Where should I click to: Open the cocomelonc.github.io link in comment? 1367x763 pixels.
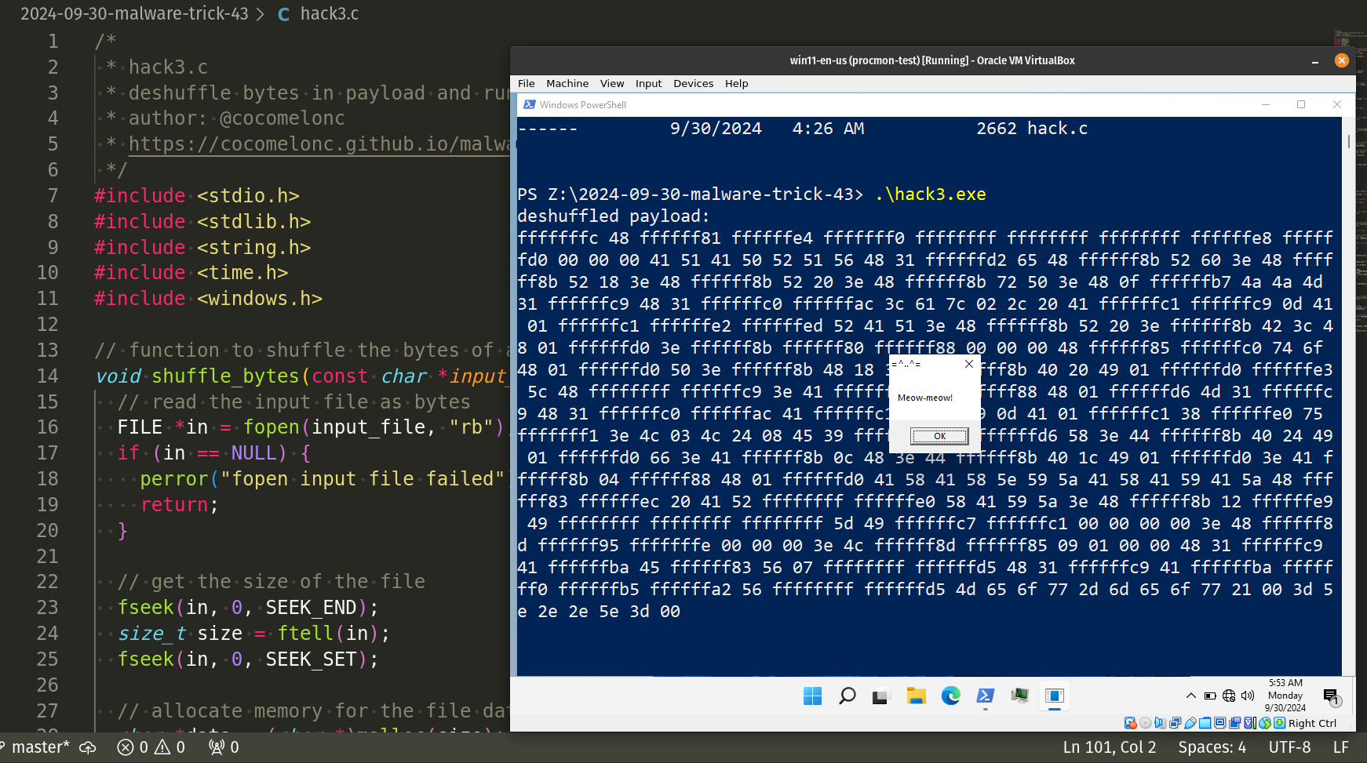(x=319, y=144)
